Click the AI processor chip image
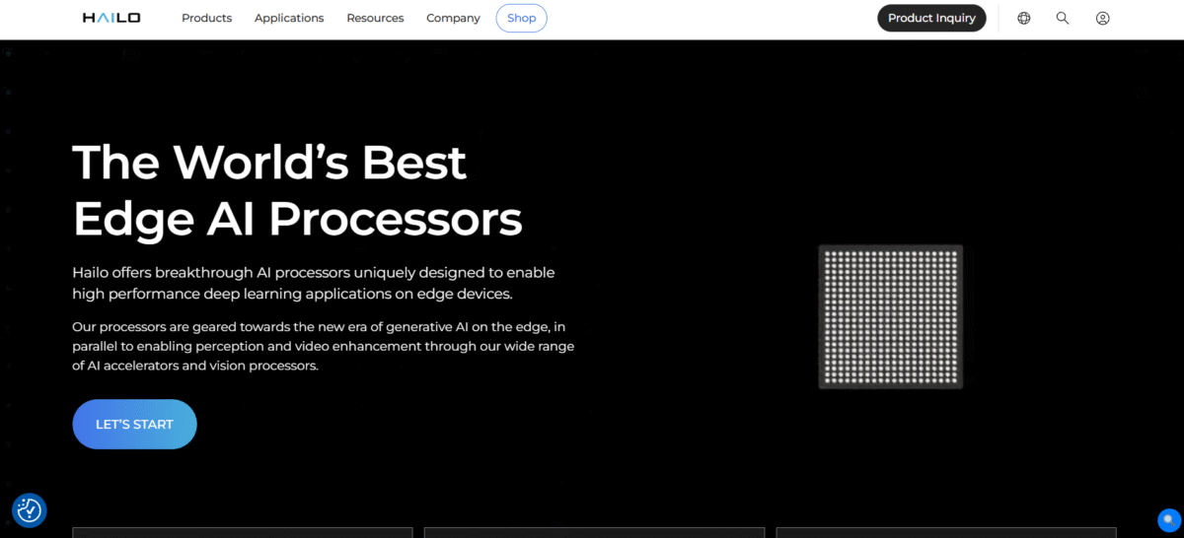This screenshot has height=538, width=1184. 890,316
